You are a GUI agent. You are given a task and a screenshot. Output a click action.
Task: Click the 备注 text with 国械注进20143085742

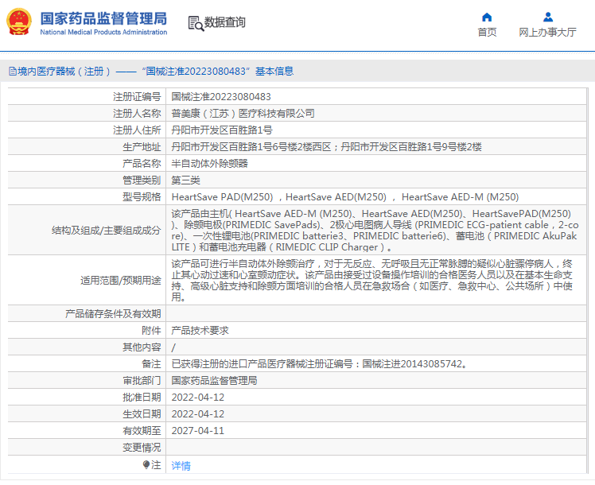tap(320, 363)
